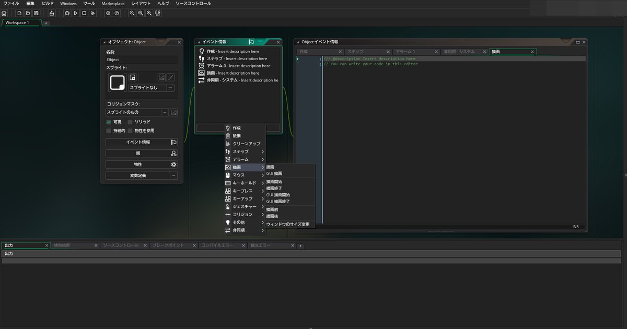
Task: Click the flag icon on イベント情報 button
Action: pos(174,142)
